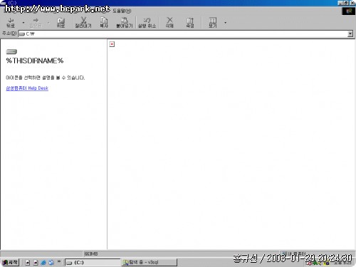This screenshot has width=356, height=267.
Task: Open the 보기 views dropdown arrow
Action: (225, 23)
